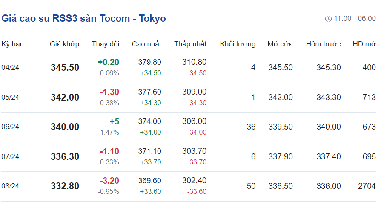Select the 08/24 contract row
384x202 pixels.
tap(10, 186)
